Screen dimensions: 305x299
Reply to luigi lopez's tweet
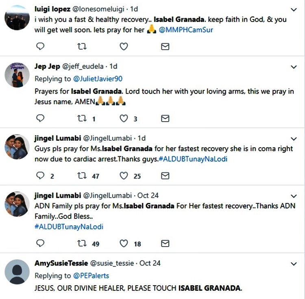(x=40, y=47)
